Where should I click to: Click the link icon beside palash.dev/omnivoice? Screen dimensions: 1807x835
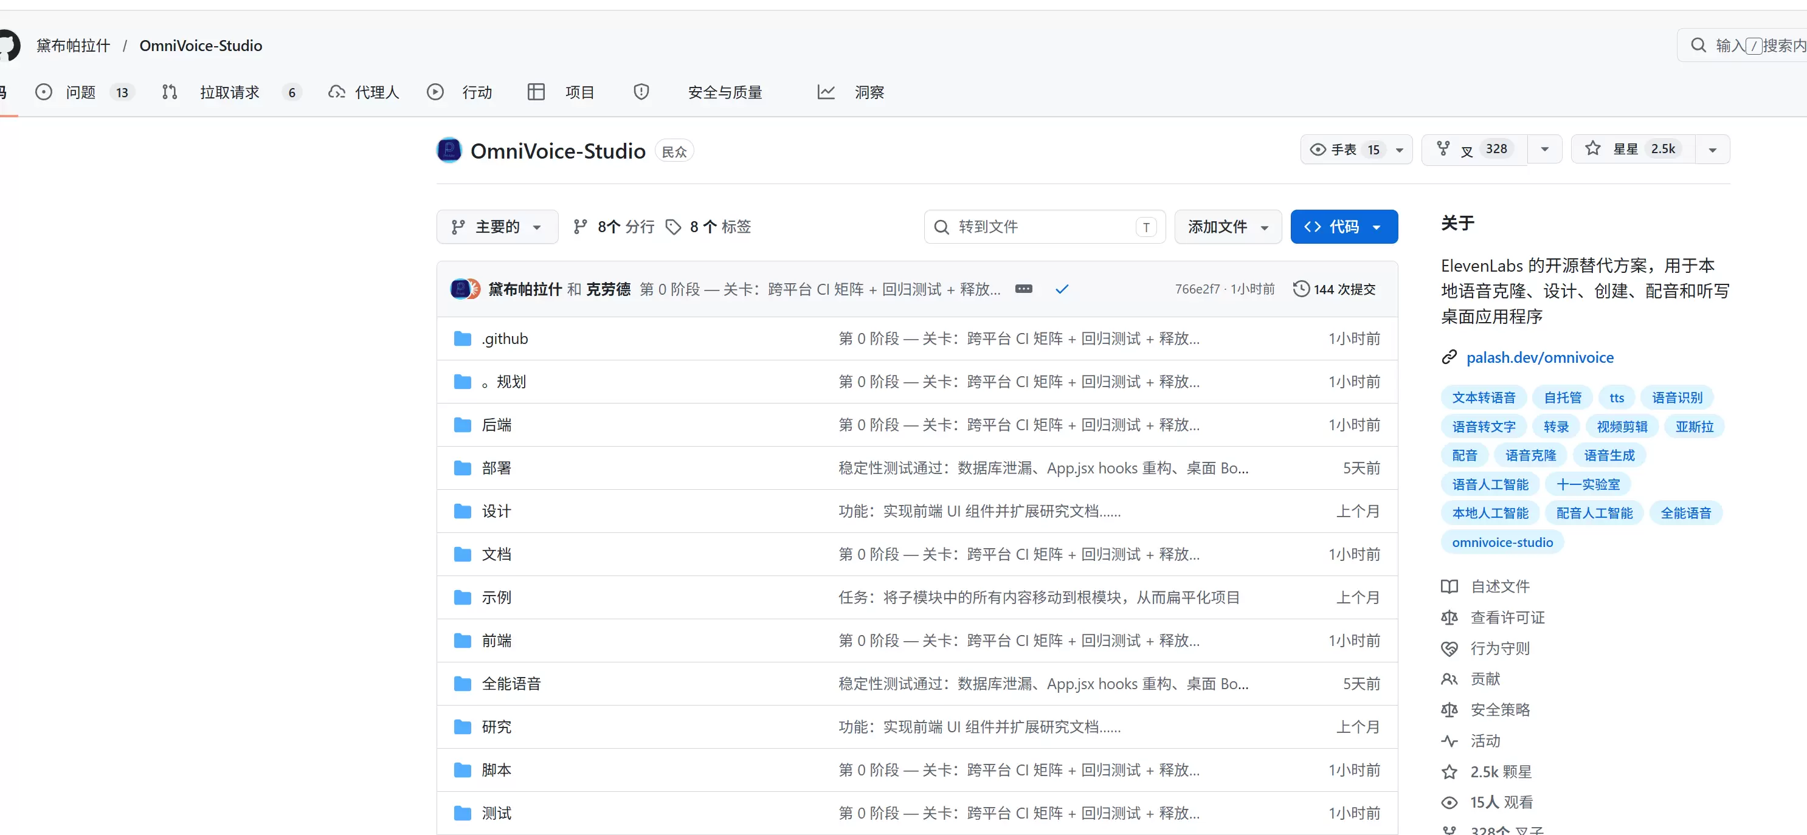[x=1449, y=357]
